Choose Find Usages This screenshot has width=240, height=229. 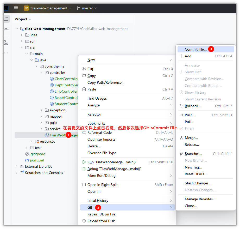127,98
